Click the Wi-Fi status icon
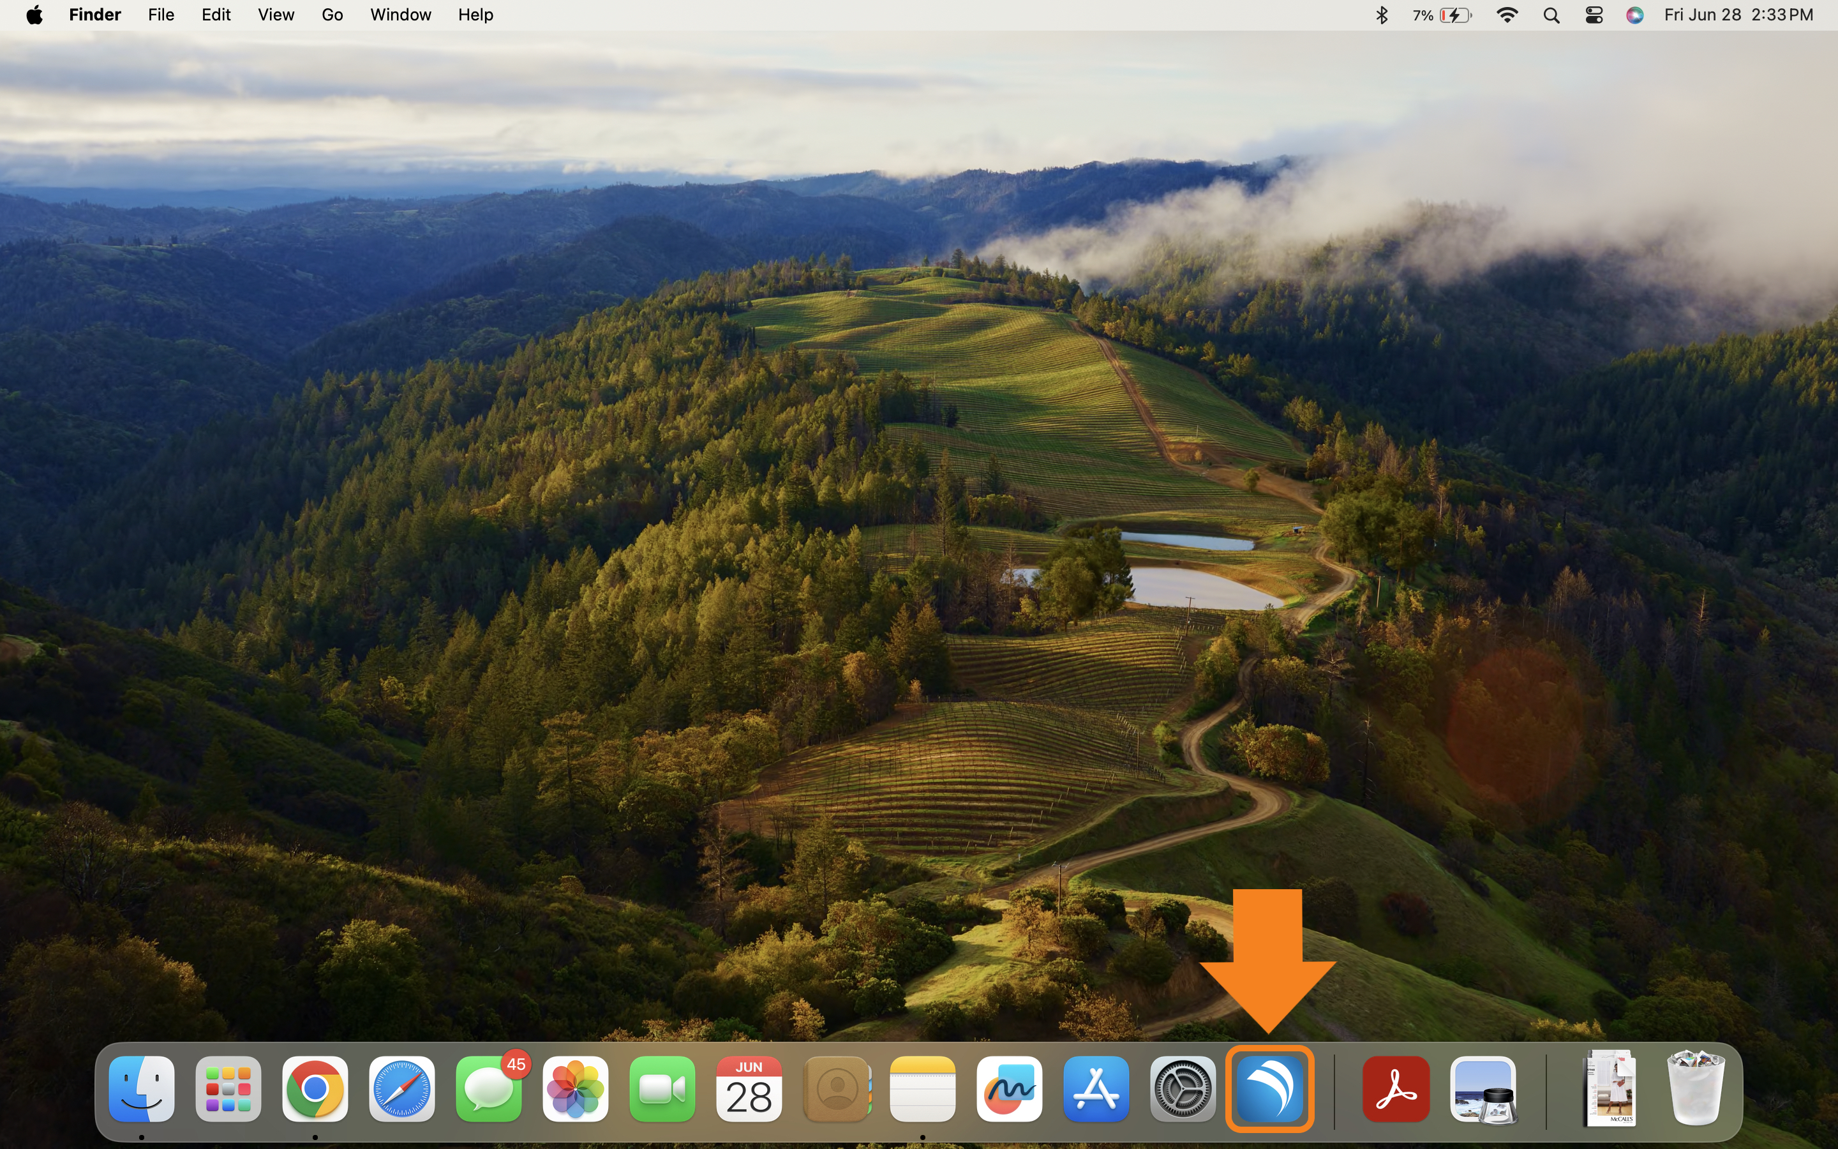The height and width of the screenshot is (1149, 1838). [x=1506, y=15]
